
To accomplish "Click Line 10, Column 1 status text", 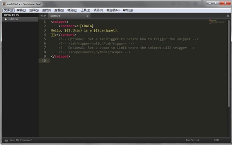I will tap(21, 140).
